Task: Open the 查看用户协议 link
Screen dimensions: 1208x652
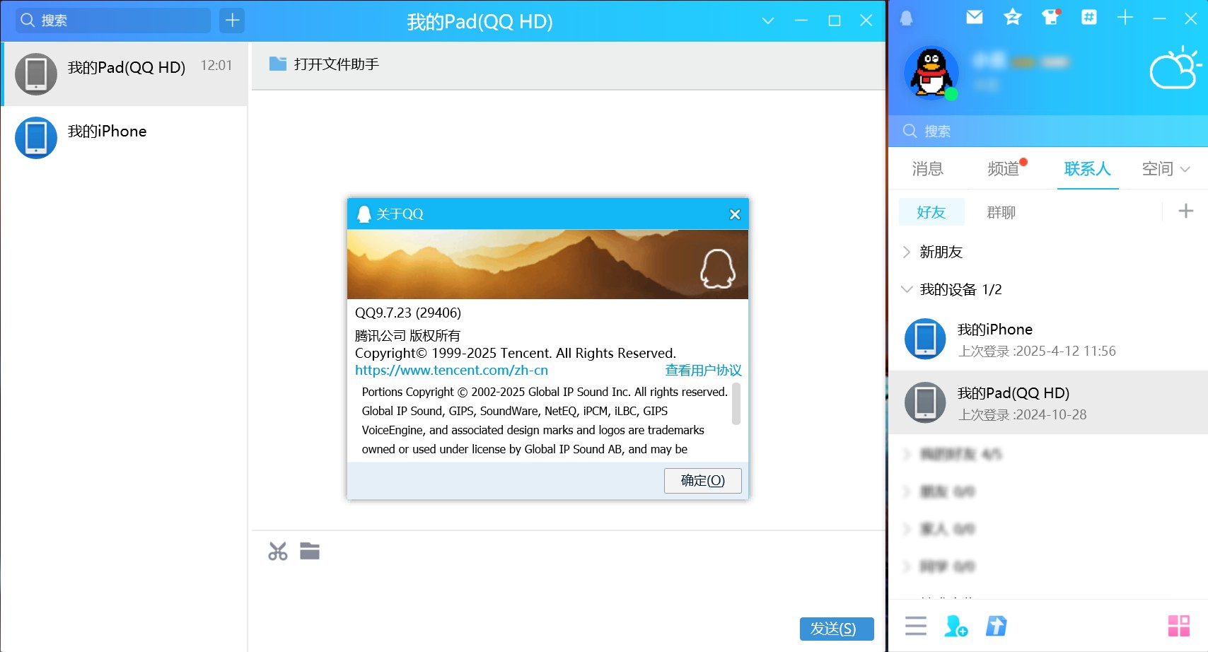Action: click(x=703, y=371)
